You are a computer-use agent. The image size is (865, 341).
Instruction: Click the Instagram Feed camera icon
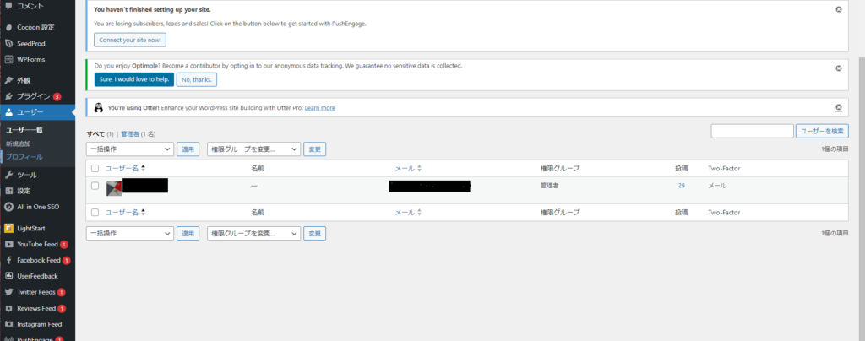[x=8, y=324]
